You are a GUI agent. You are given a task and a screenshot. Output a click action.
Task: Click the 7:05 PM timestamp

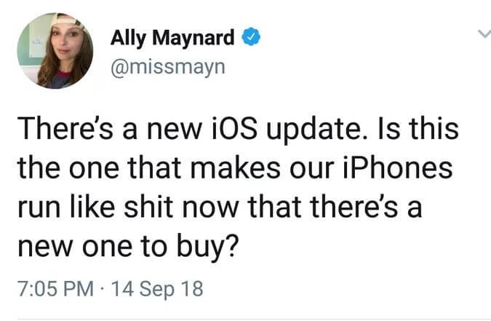pos(55,288)
